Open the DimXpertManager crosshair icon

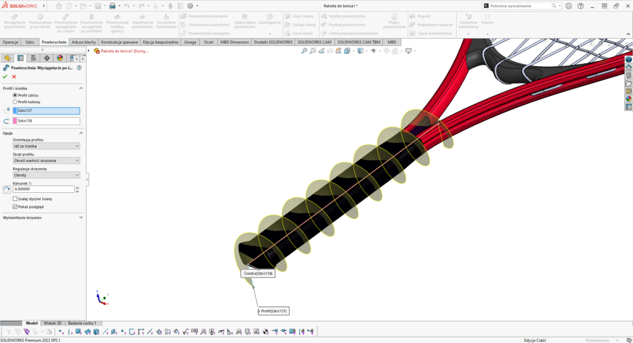point(46,57)
